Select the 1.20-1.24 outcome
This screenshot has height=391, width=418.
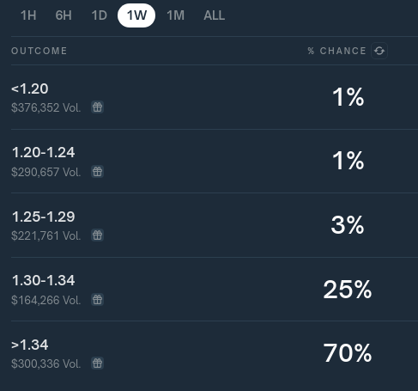click(x=215, y=161)
